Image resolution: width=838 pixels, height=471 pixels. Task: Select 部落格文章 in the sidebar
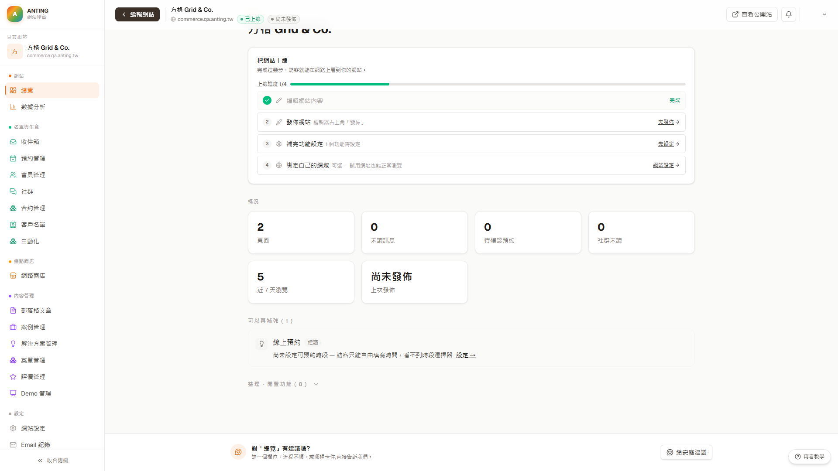pos(52,311)
